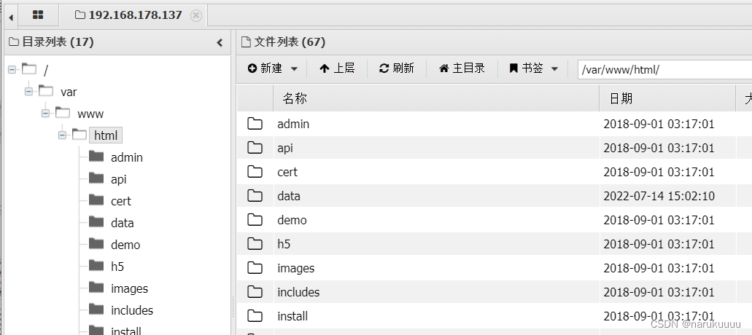The height and width of the screenshot is (335, 752).
Task: Go to home directory 主目录
Action: point(462,68)
